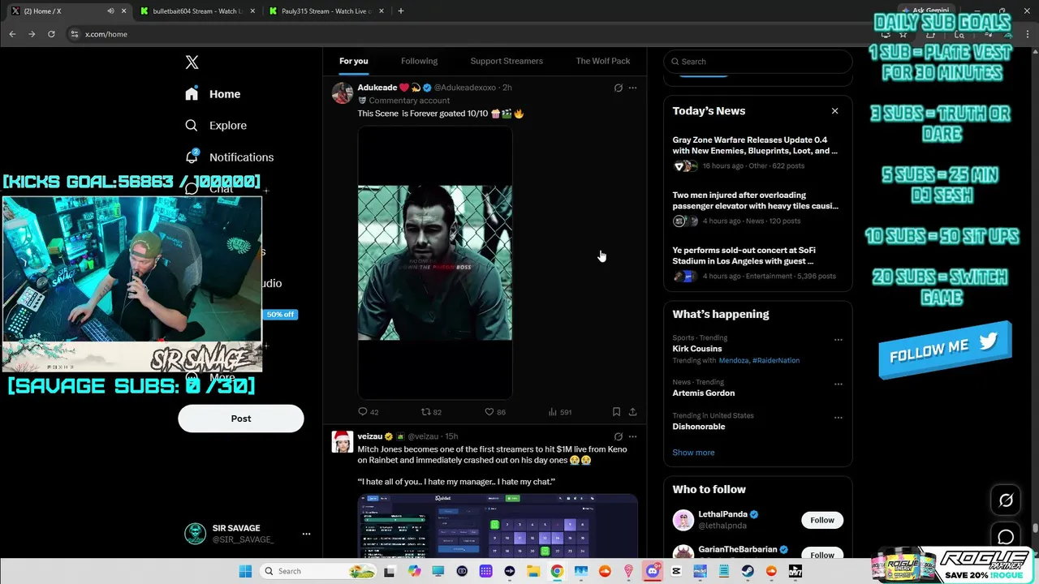Viewport: 1039px width, 584px height.
Task: Open Adukeade's profile avatar
Action: coord(343,92)
